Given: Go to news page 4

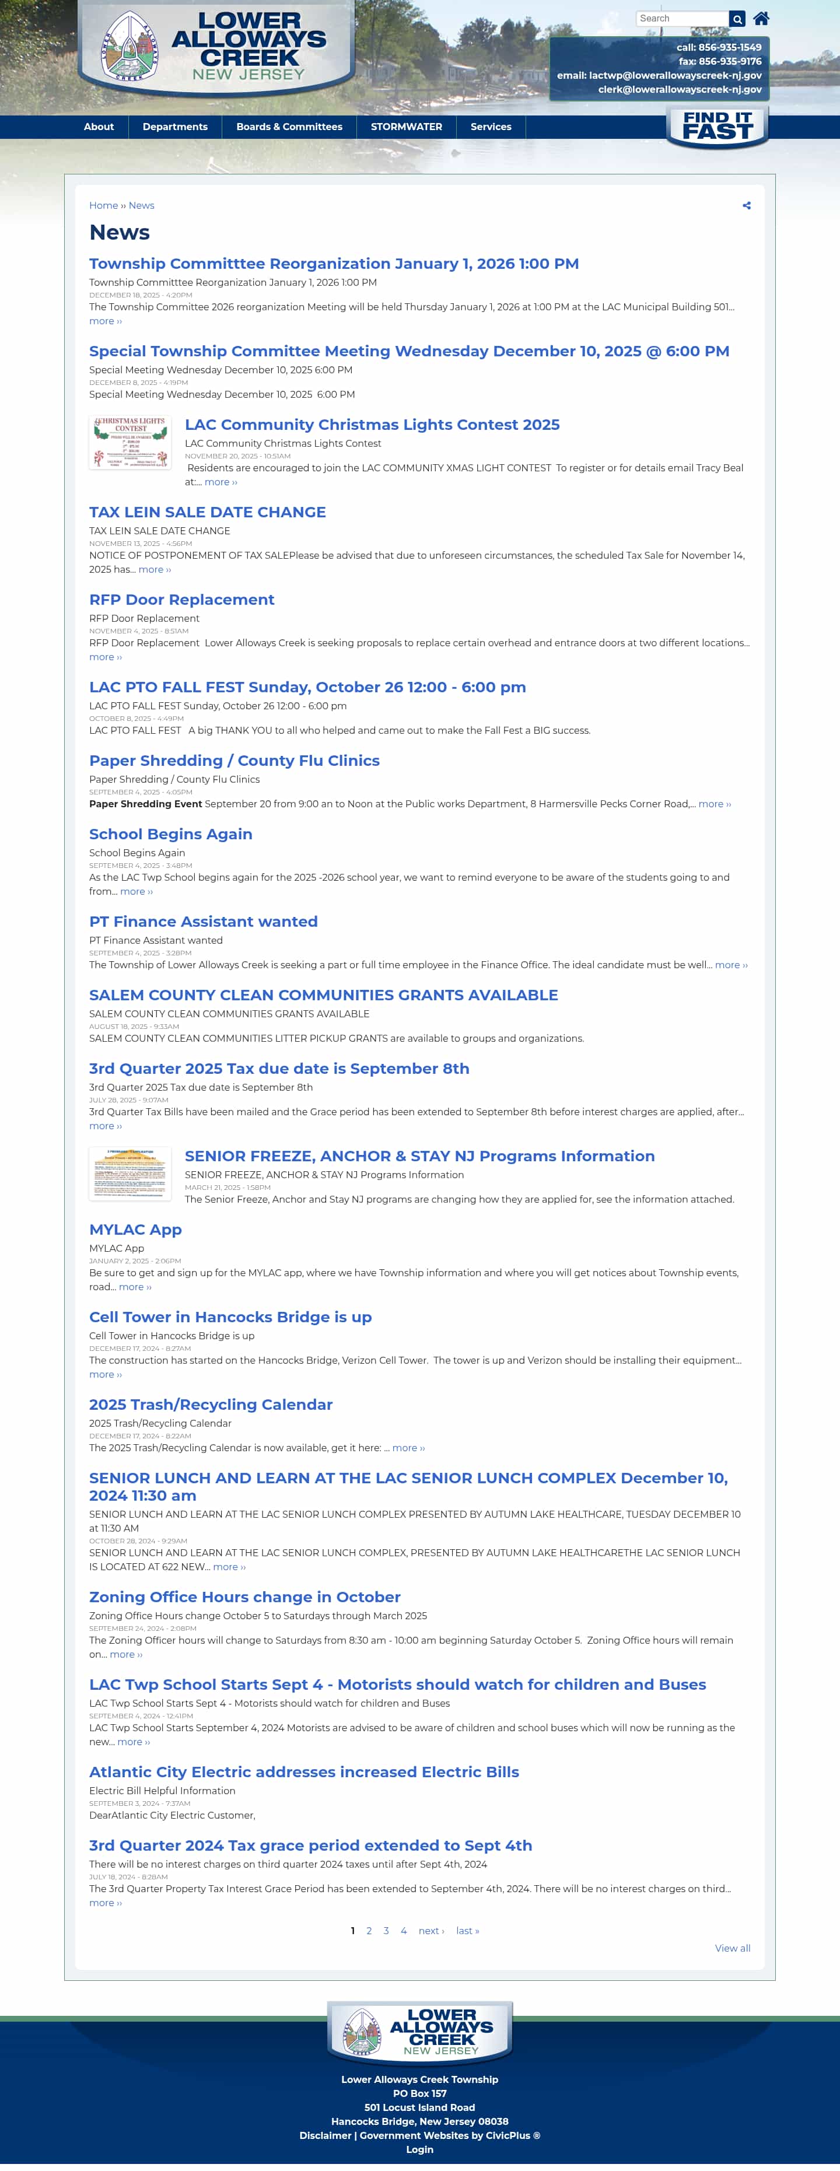Looking at the screenshot, I should (x=404, y=1931).
